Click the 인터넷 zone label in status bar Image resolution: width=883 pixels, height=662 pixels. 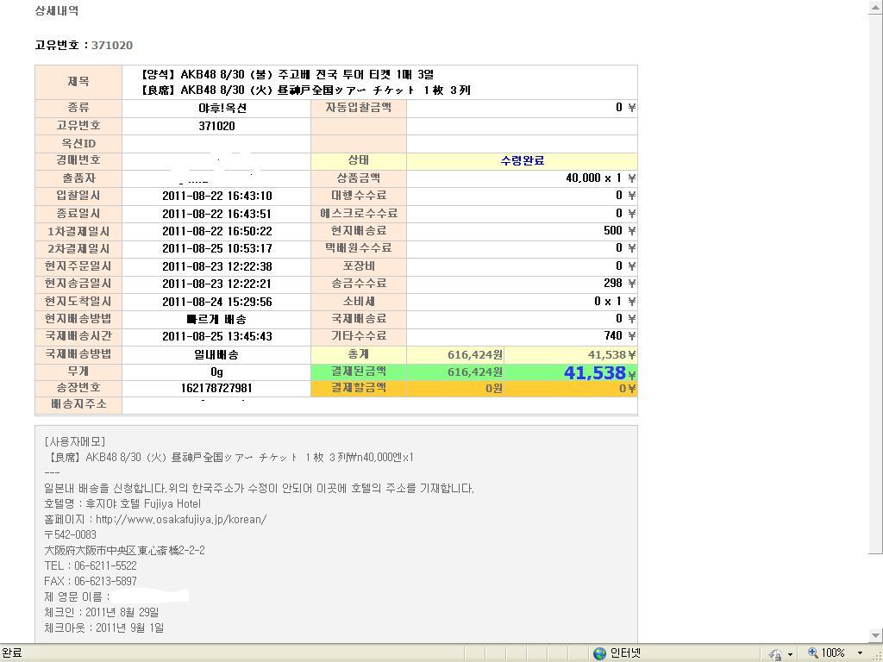pyautogui.click(x=625, y=653)
